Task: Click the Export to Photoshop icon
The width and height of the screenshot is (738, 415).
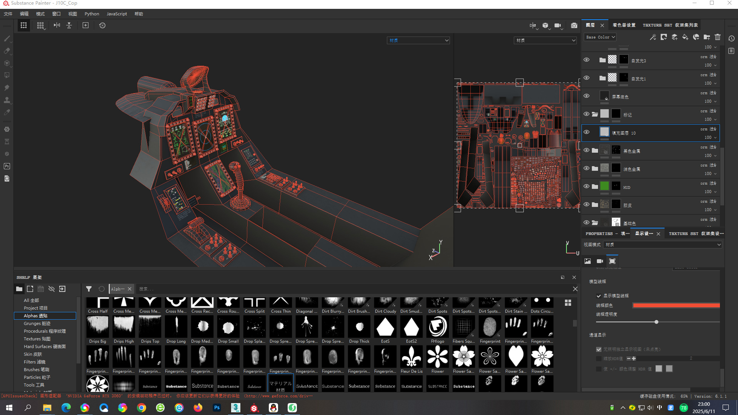Action: [7, 166]
